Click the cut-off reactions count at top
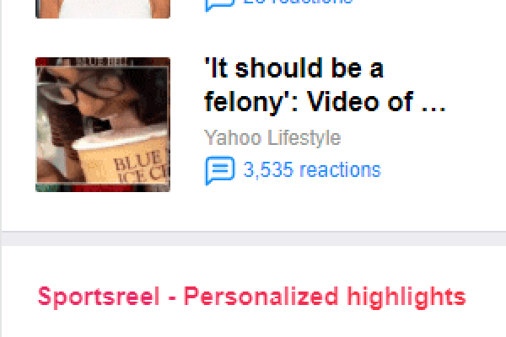The image size is (506, 337). [298, 2]
